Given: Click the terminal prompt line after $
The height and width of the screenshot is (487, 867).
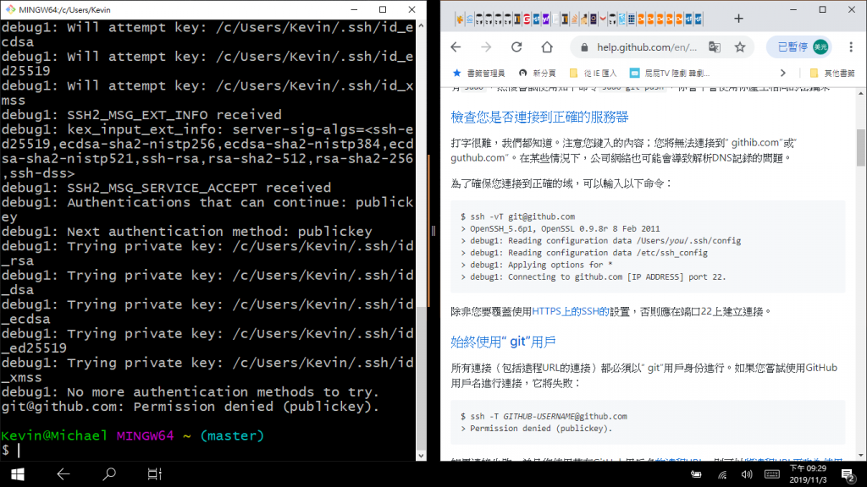Looking at the screenshot, I should [x=208, y=451].
